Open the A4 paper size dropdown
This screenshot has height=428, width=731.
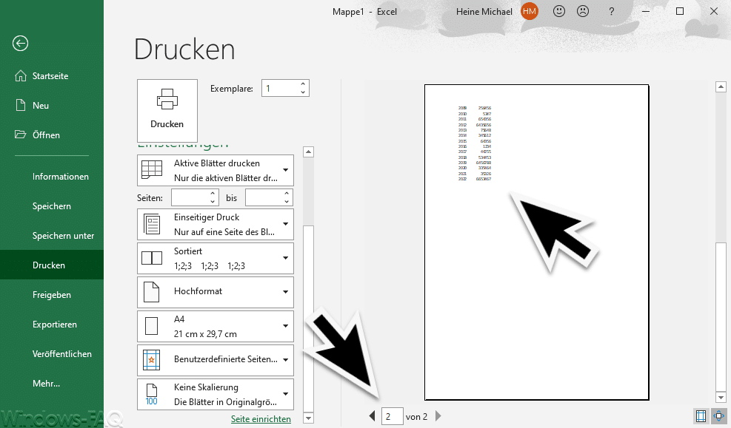(x=216, y=326)
